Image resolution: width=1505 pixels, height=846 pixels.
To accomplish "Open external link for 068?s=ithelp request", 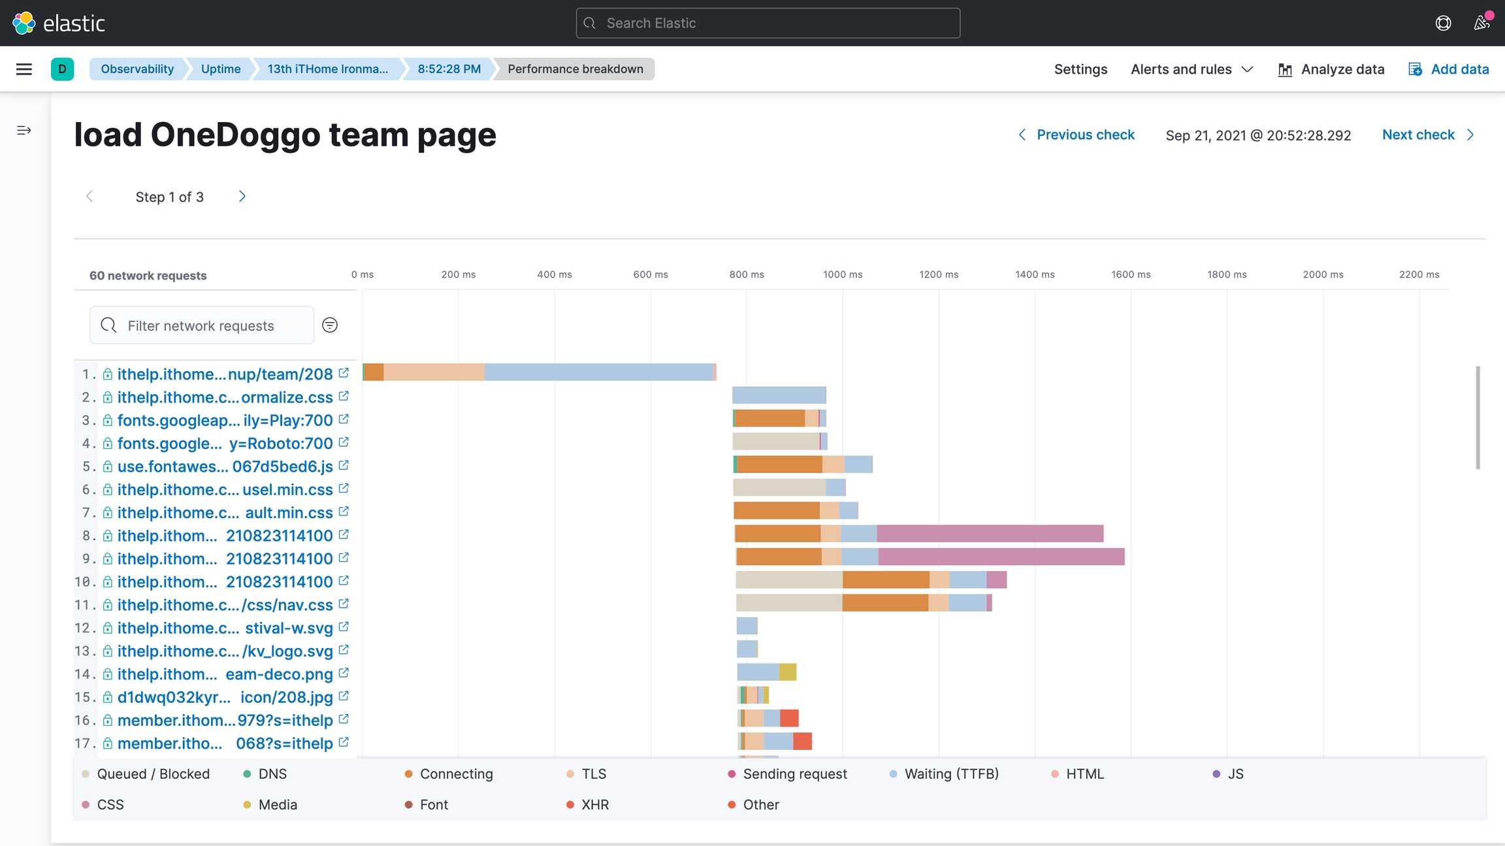I will click(x=344, y=742).
